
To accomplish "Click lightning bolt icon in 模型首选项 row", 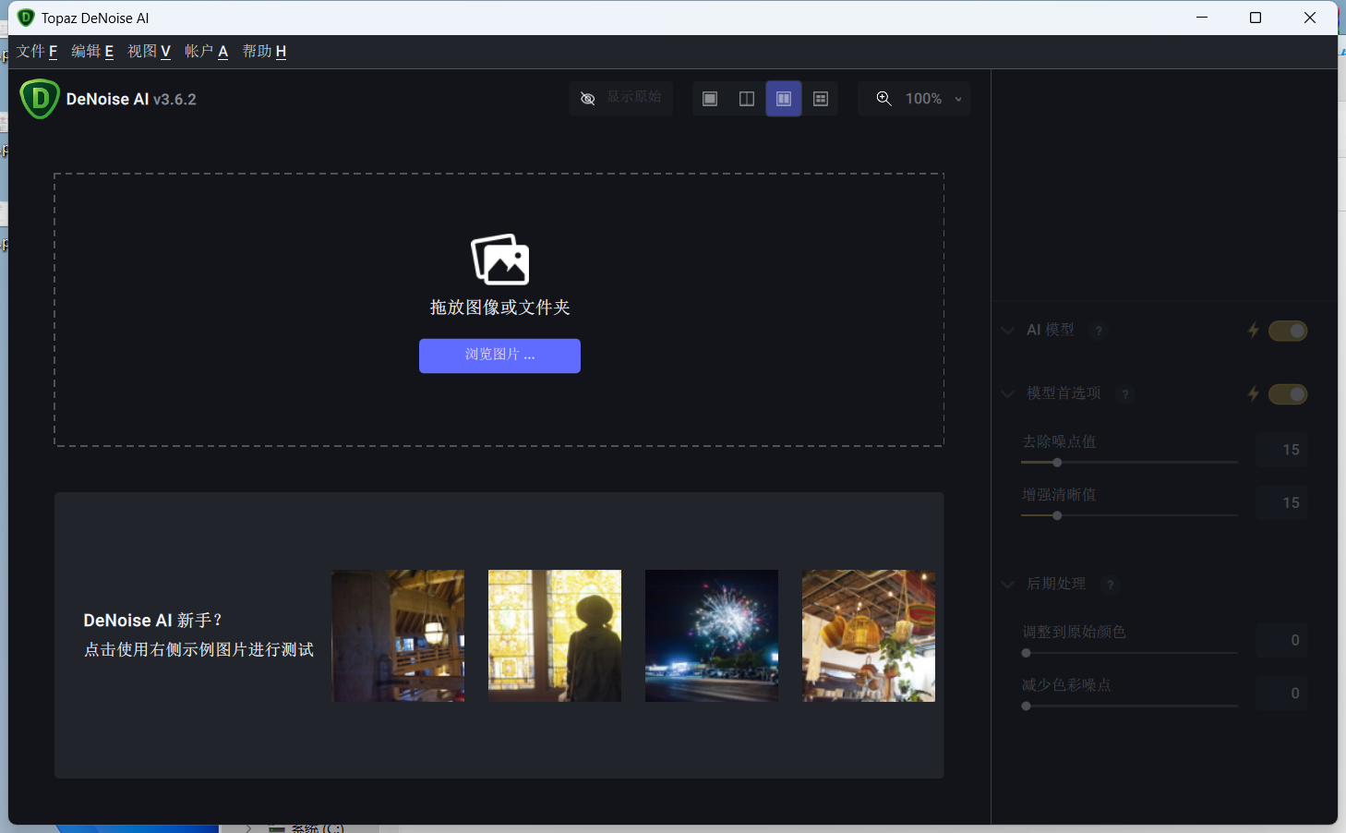I will [1253, 394].
